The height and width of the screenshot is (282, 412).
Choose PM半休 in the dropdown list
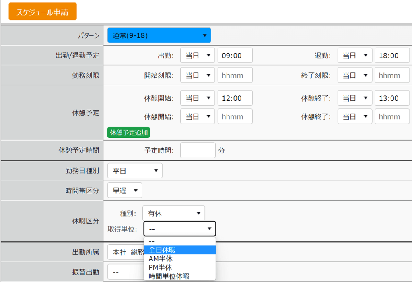pyautogui.click(x=179, y=267)
